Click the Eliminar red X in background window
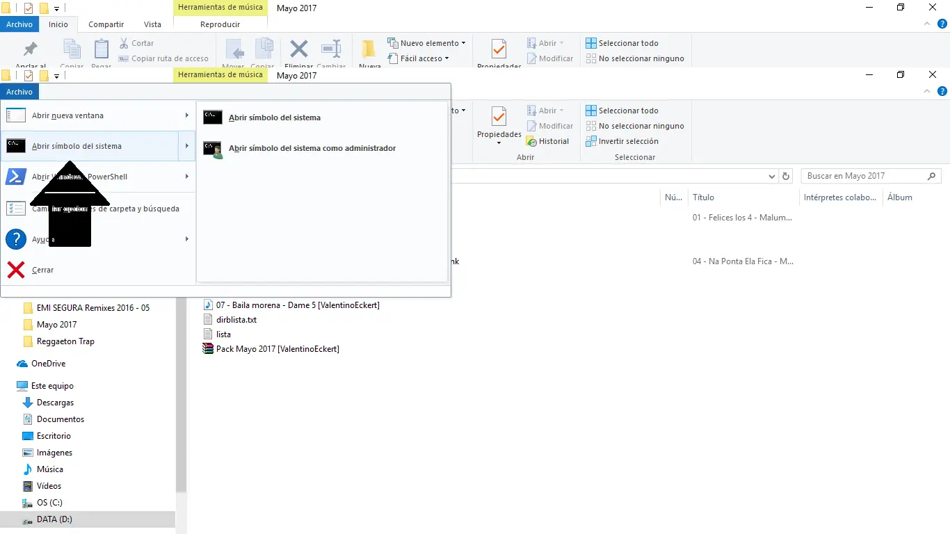Viewport: 950px width, 534px height. (x=299, y=49)
